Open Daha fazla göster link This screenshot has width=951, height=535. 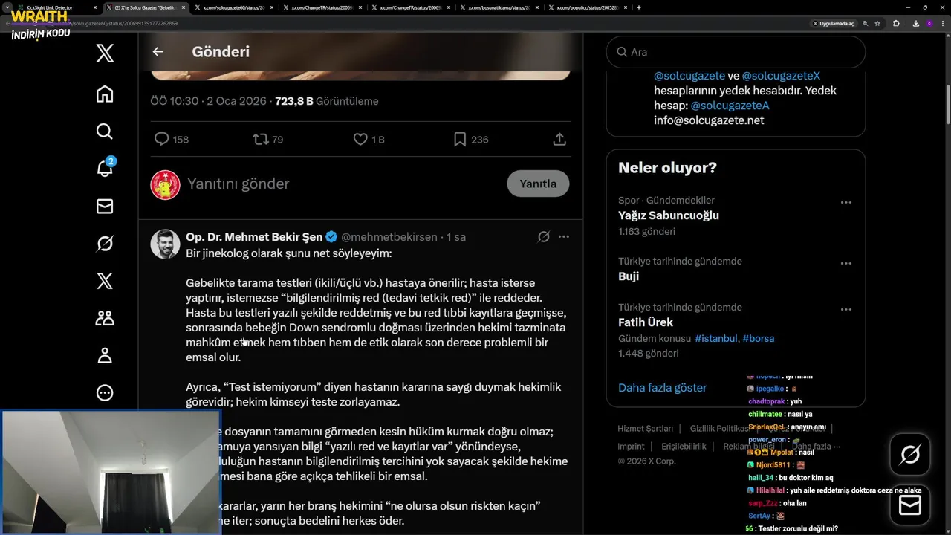(662, 388)
